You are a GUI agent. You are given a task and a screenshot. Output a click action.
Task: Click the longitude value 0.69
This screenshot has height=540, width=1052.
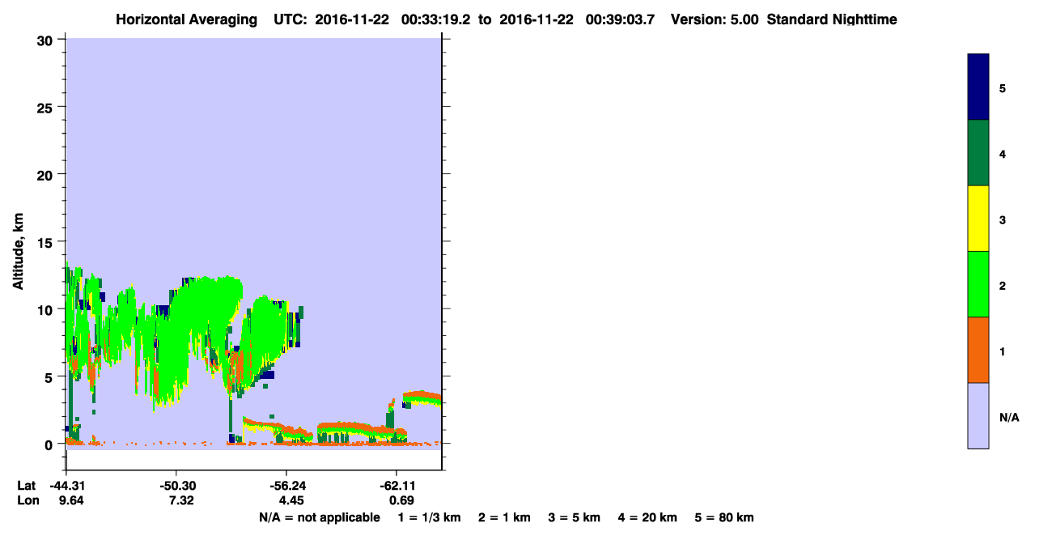402,500
